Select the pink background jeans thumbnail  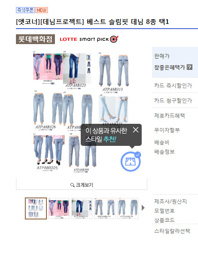coord(59,208)
